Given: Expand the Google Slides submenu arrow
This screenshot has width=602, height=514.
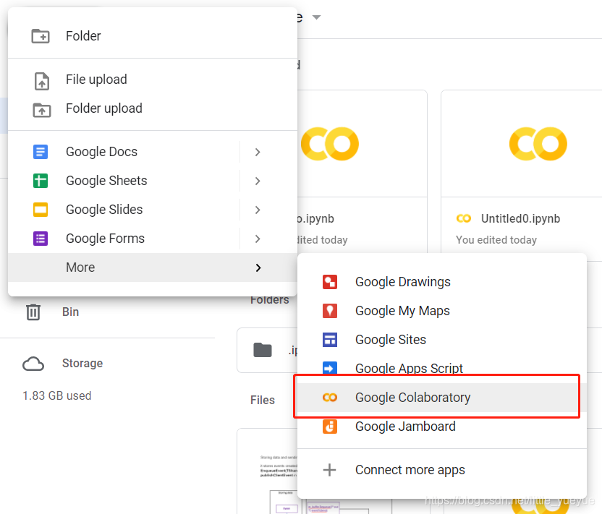Looking at the screenshot, I should [258, 210].
